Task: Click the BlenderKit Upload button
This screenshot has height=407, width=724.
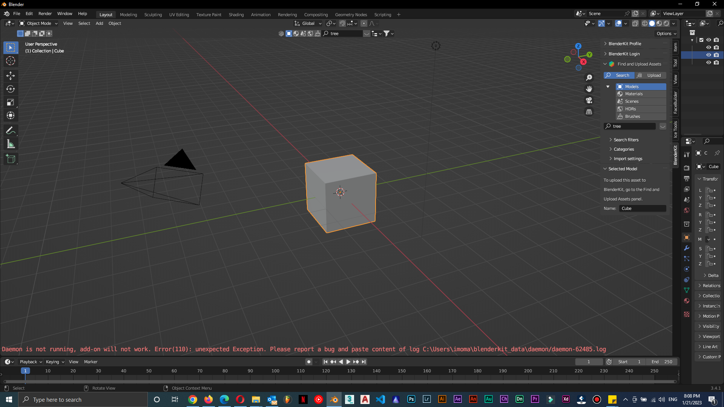Action: pyautogui.click(x=650, y=75)
